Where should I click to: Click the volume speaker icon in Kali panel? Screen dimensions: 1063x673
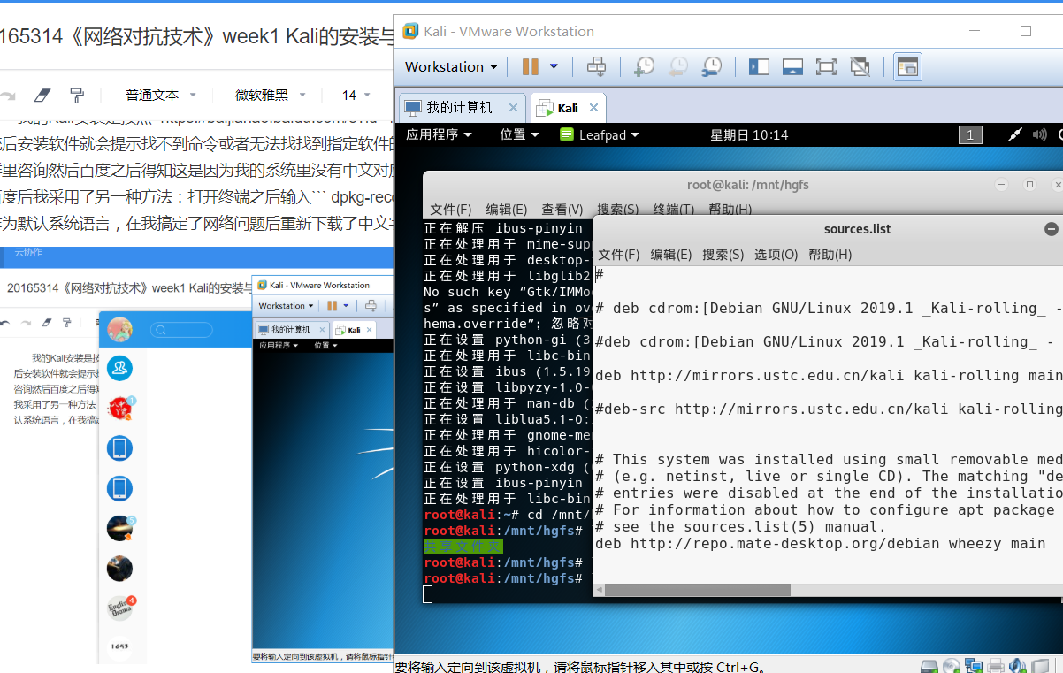click(x=1040, y=134)
